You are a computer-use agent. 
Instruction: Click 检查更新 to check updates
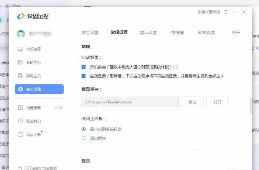pos(33,108)
